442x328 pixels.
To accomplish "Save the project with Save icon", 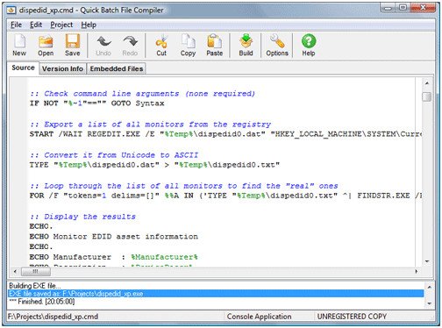I will pos(73,46).
